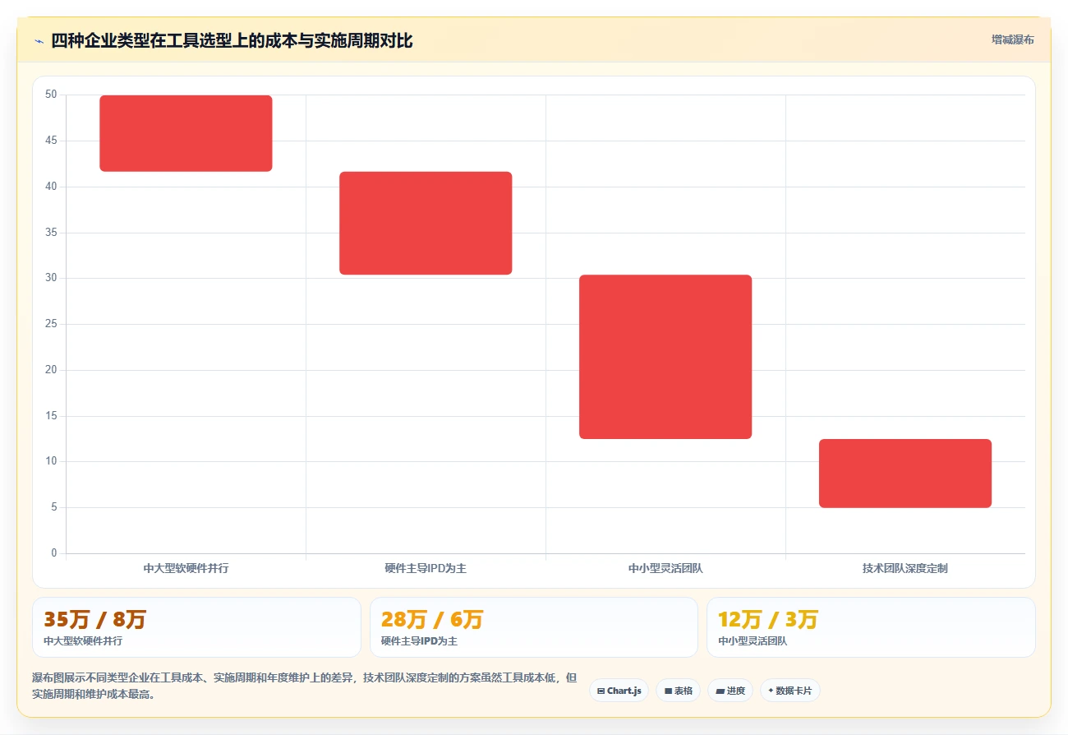Viewport: 1068px width, 735px height.
Task: Click the x-axis label 中小型灵活团队
Action: click(x=665, y=568)
